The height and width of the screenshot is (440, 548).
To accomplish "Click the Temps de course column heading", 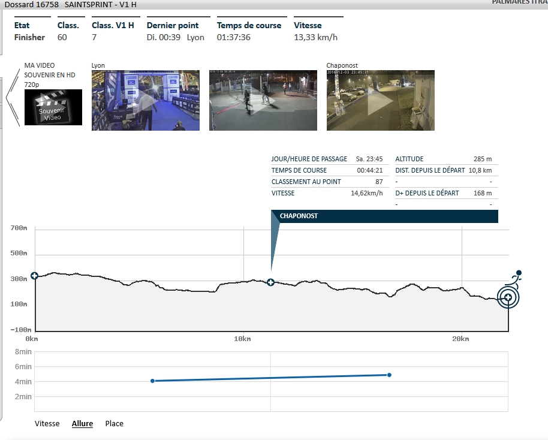I will coord(249,26).
